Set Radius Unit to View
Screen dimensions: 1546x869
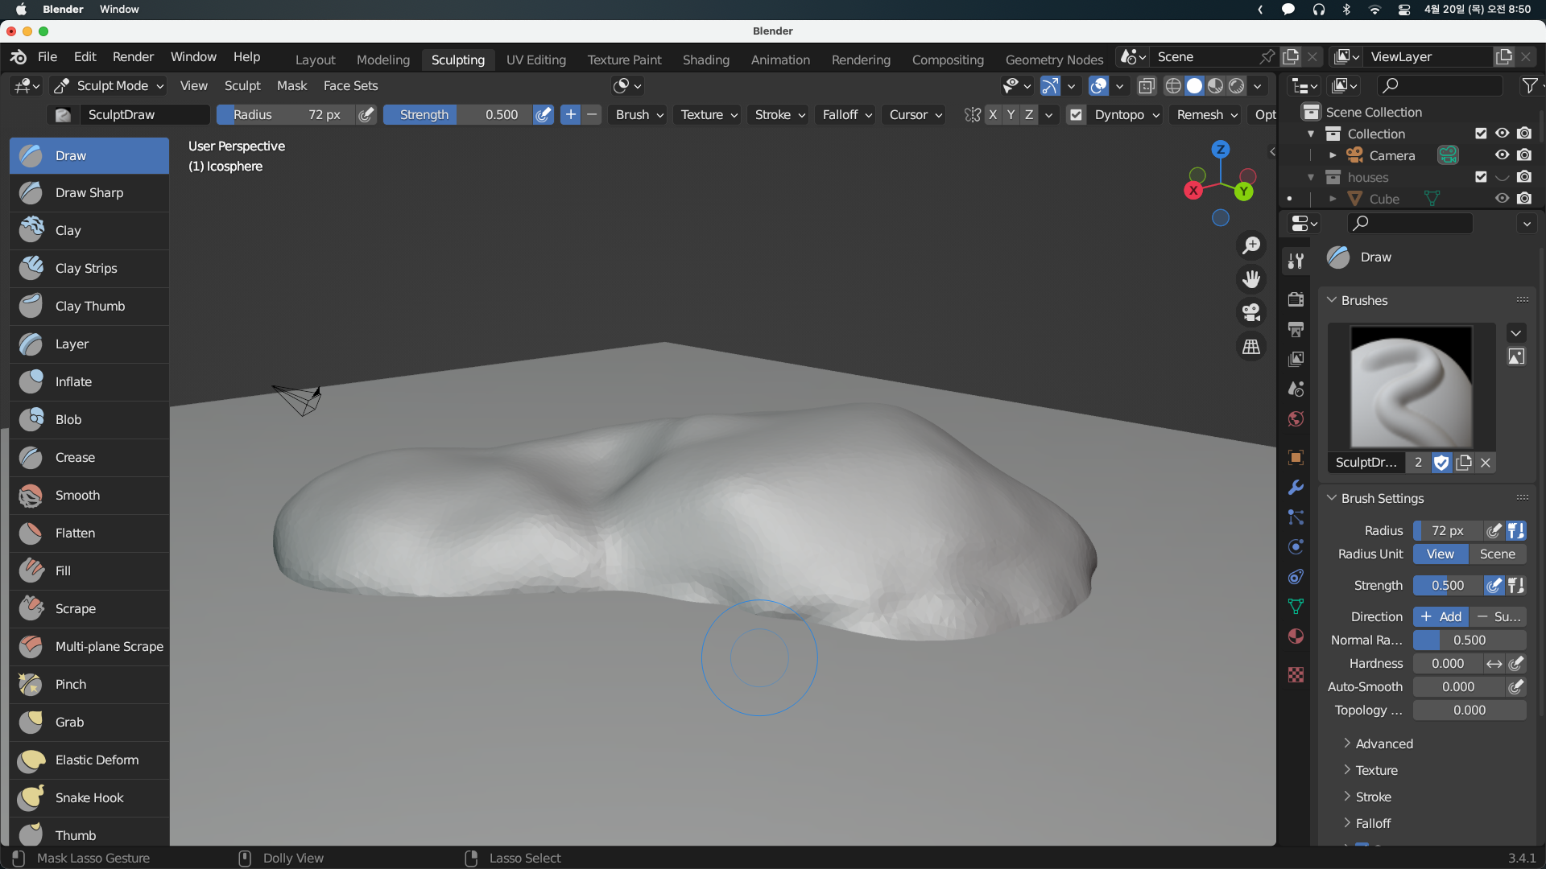click(1441, 554)
